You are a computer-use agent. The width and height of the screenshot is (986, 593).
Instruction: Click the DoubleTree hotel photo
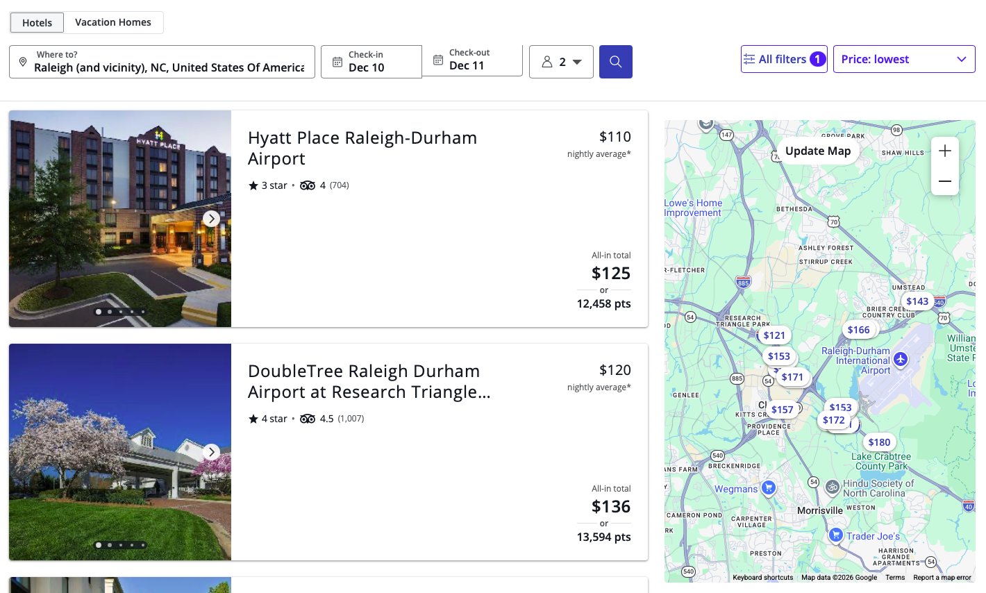tap(120, 452)
